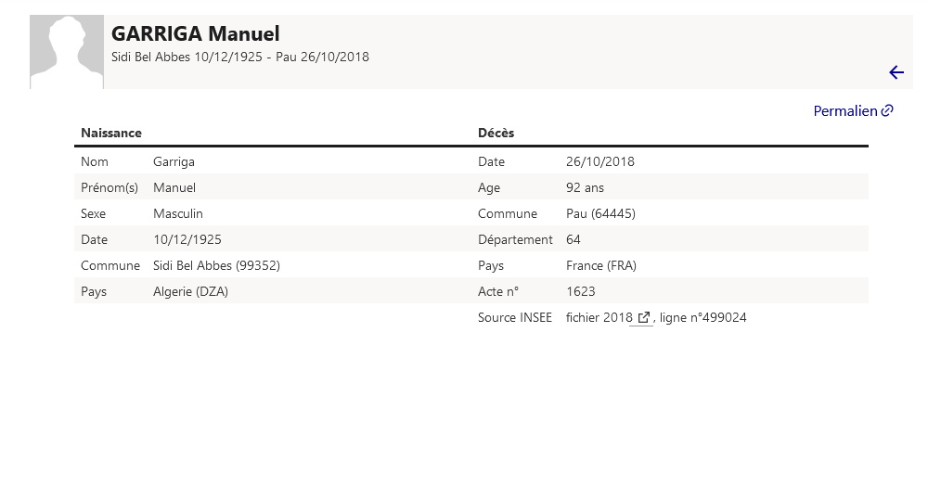928x486 pixels.
Task: Click the ligne n°499024 text
Action: click(703, 317)
